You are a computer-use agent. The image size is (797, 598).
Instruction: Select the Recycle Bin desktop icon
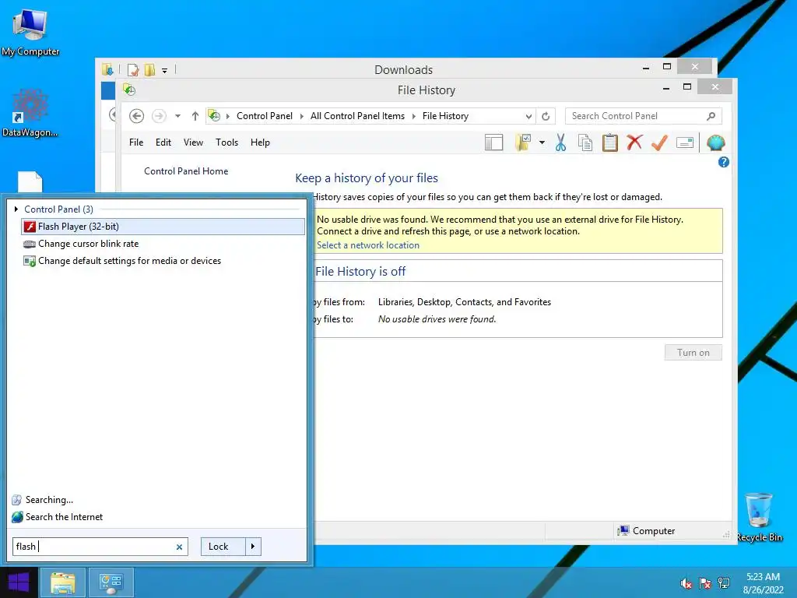(759, 517)
